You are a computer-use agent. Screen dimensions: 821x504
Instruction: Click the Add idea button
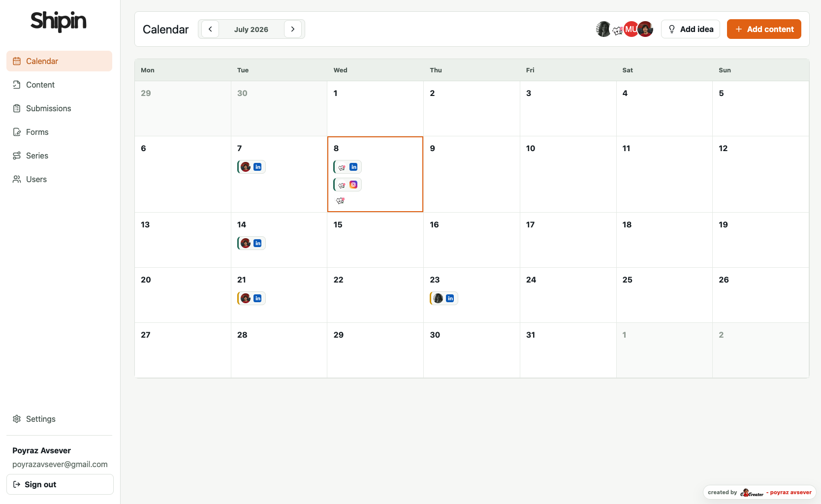click(x=691, y=29)
